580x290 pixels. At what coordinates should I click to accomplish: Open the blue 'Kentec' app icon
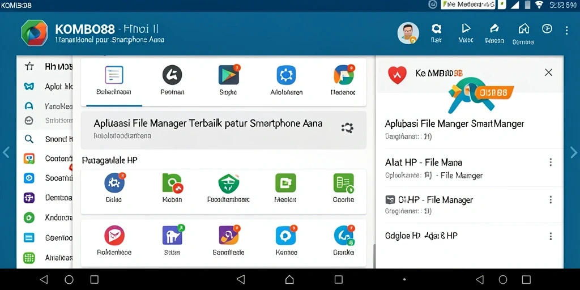click(286, 235)
